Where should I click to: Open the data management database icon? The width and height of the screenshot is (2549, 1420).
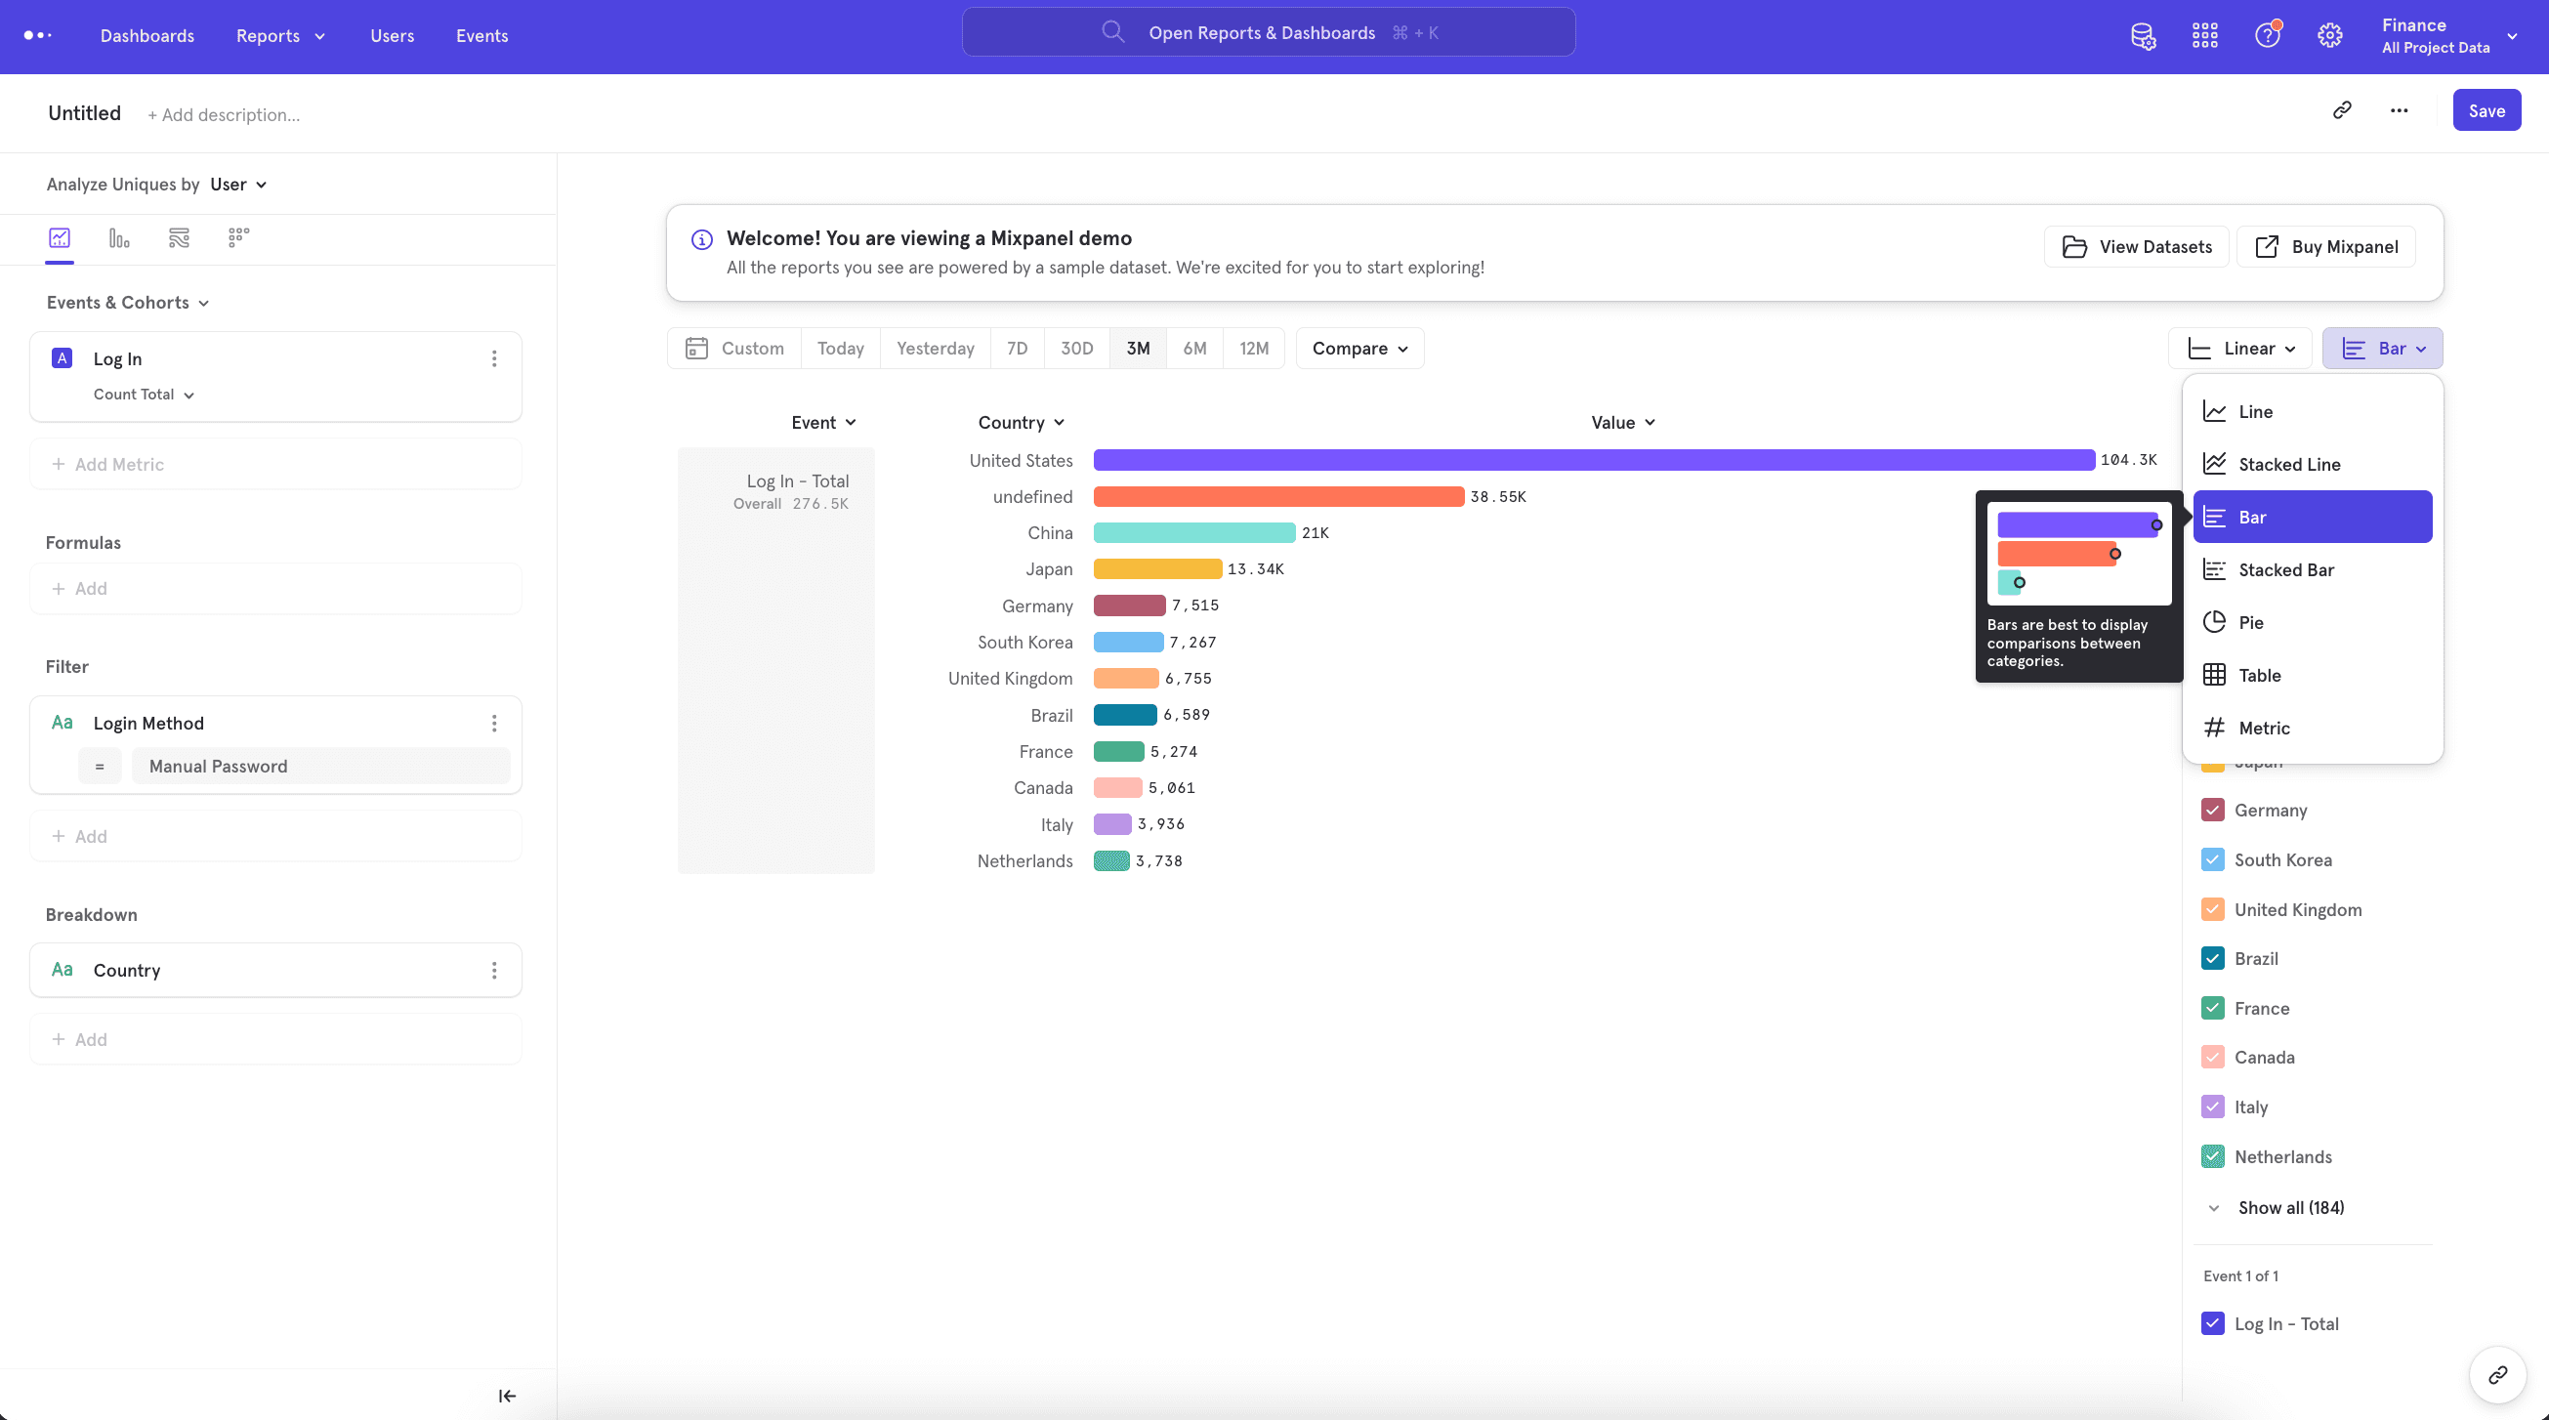coord(2143,35)
